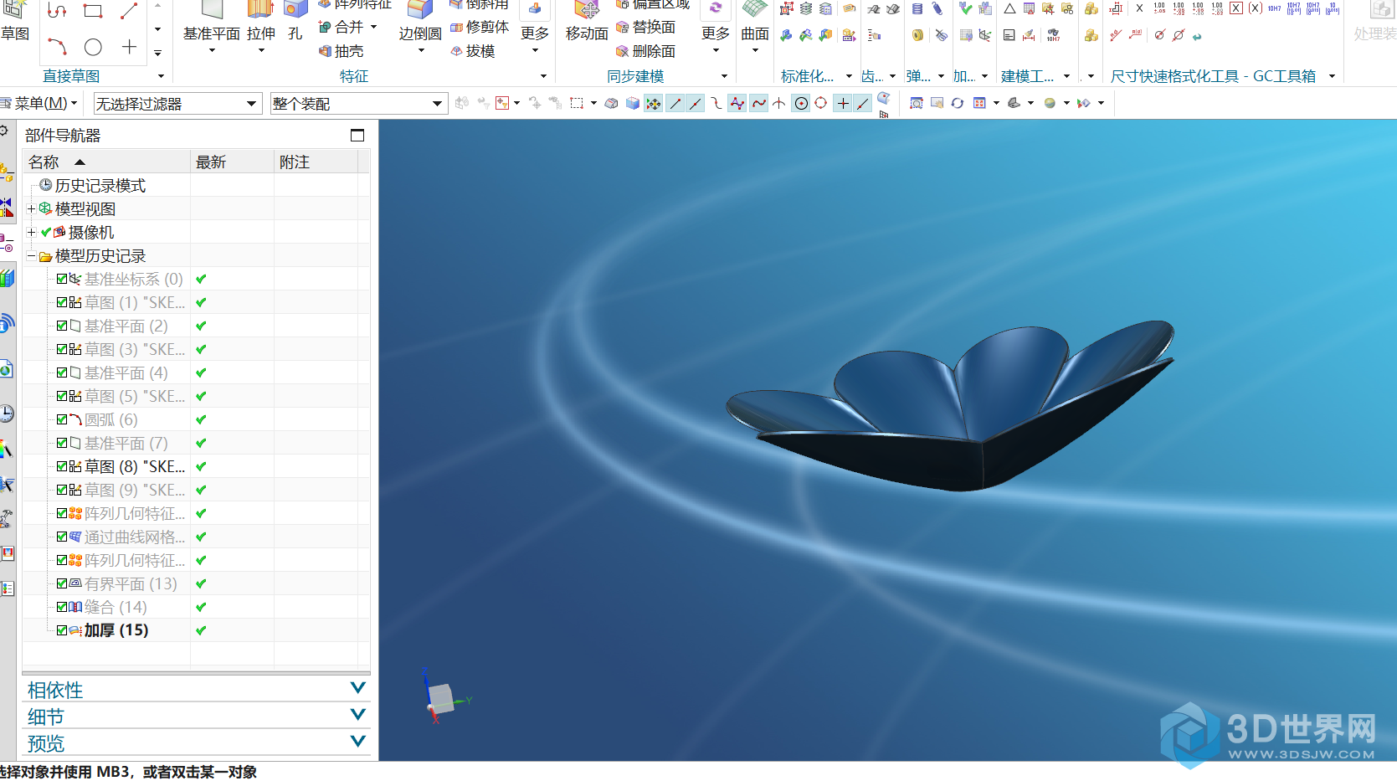Click the 附注 column header
The width and height of the screenshot is (1397, 781).
tap(316, 162)
